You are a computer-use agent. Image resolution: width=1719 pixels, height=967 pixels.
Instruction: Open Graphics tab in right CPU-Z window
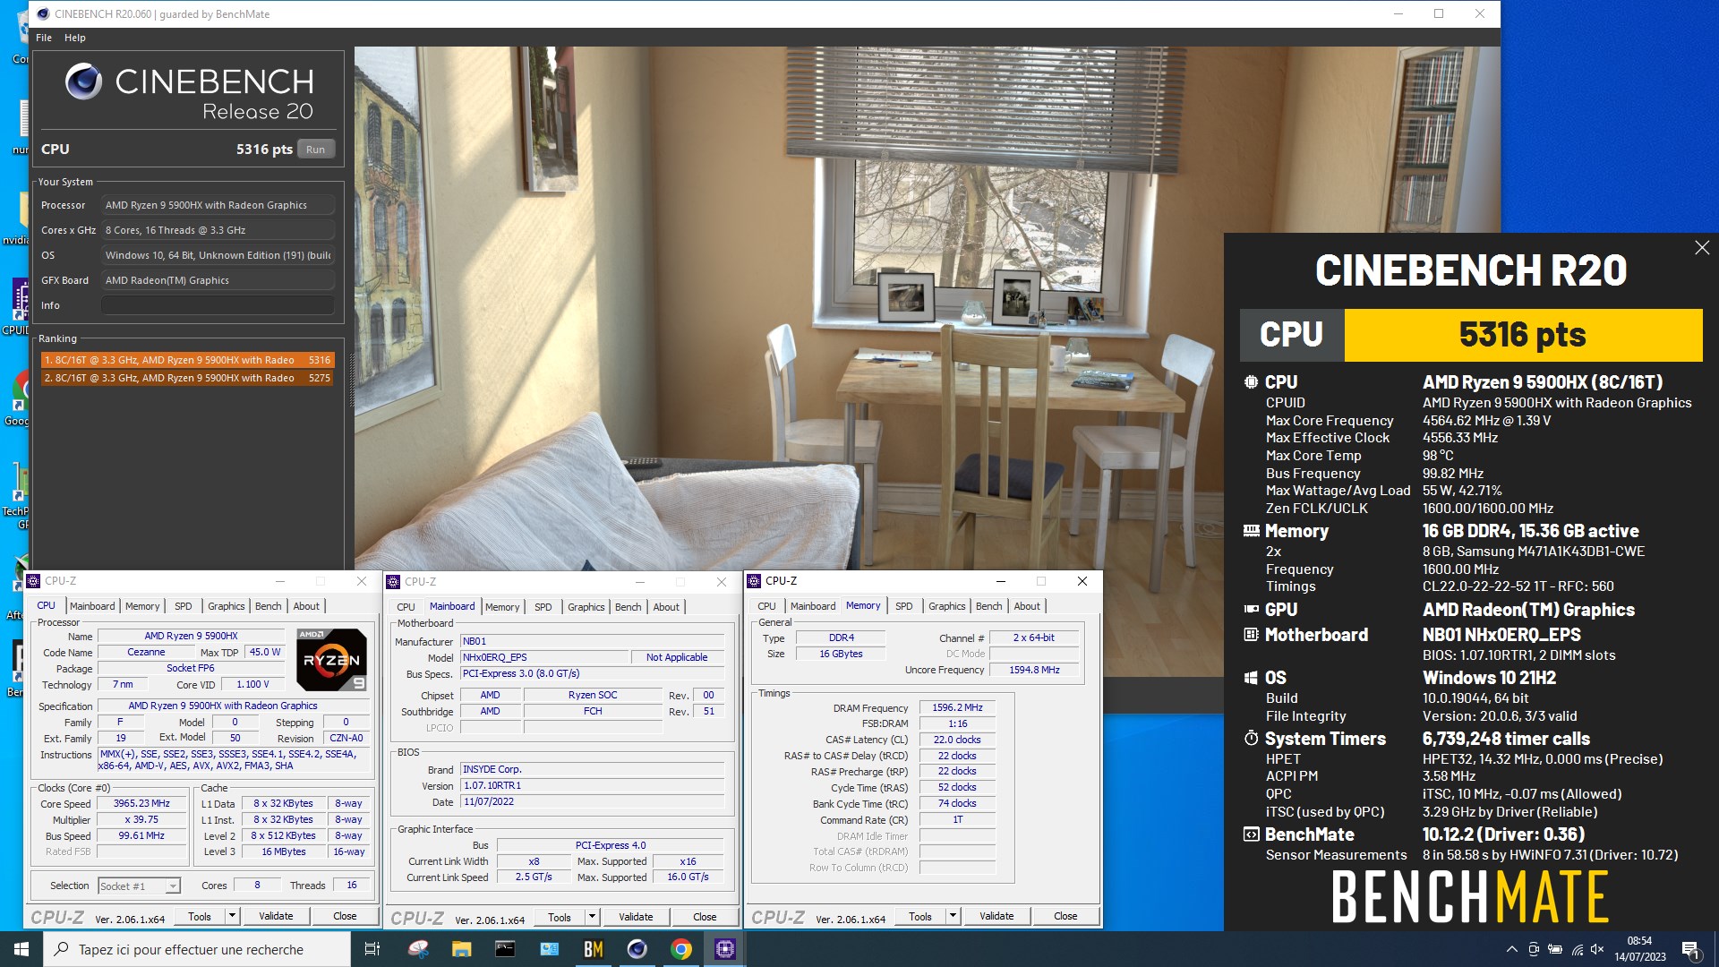(947, 606)
